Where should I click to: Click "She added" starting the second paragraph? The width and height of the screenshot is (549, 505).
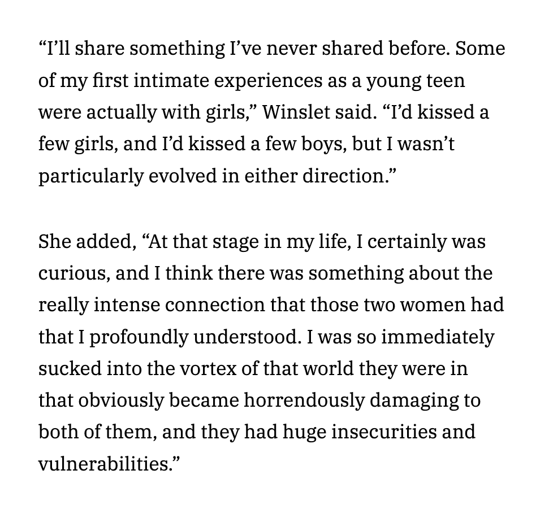pyautogui.click(x=84, y=242)
